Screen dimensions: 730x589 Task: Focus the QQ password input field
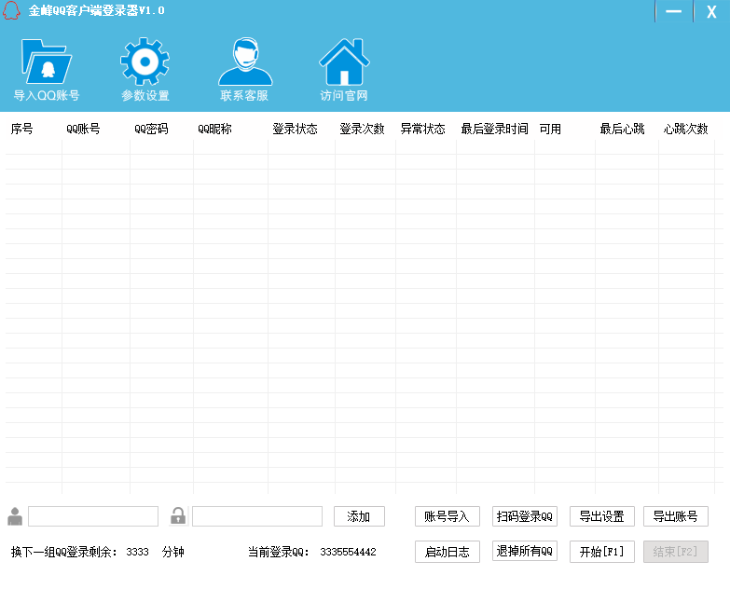tap(257, 516)
